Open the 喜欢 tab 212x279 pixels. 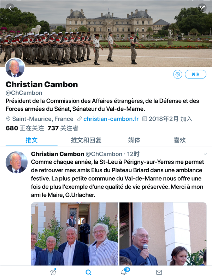pos(179,140)
